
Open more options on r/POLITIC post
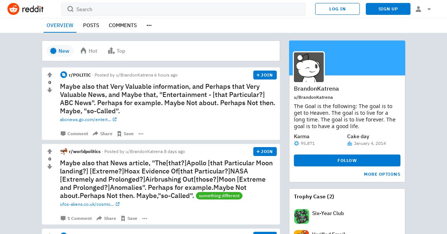click(141, 134)
